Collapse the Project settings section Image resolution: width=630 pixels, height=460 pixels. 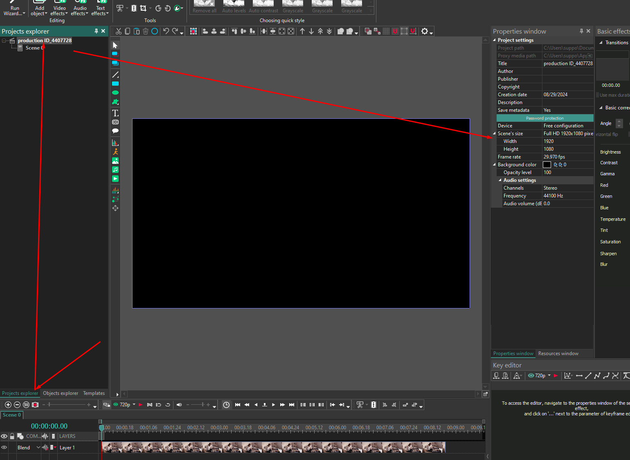pos(495,40)
